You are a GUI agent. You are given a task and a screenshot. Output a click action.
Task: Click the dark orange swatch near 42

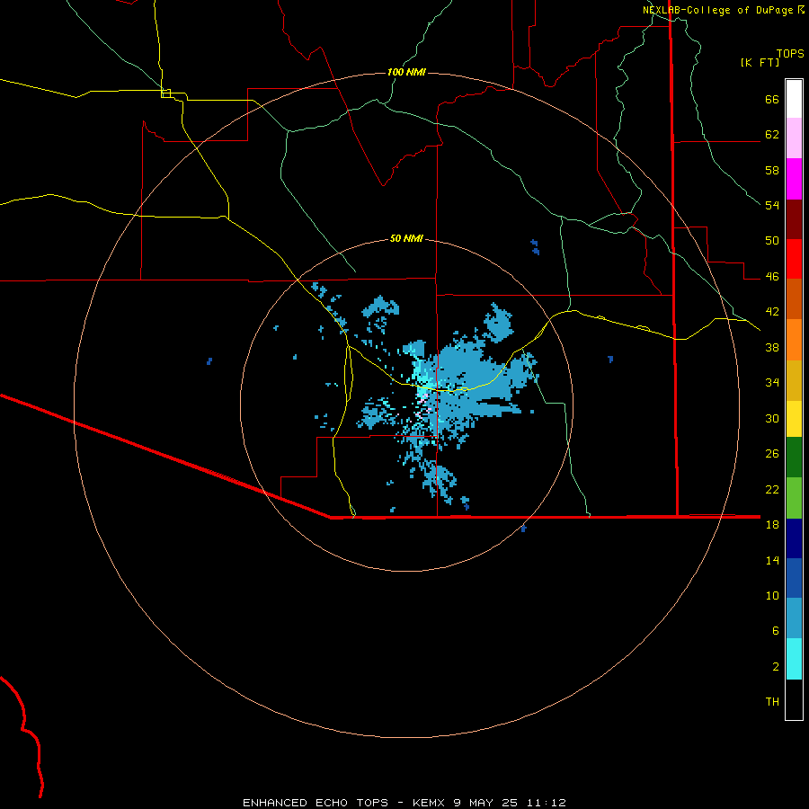click(794, 298)
